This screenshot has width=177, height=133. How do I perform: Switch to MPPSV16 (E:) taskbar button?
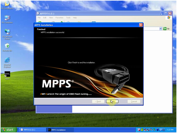(32, 130)
